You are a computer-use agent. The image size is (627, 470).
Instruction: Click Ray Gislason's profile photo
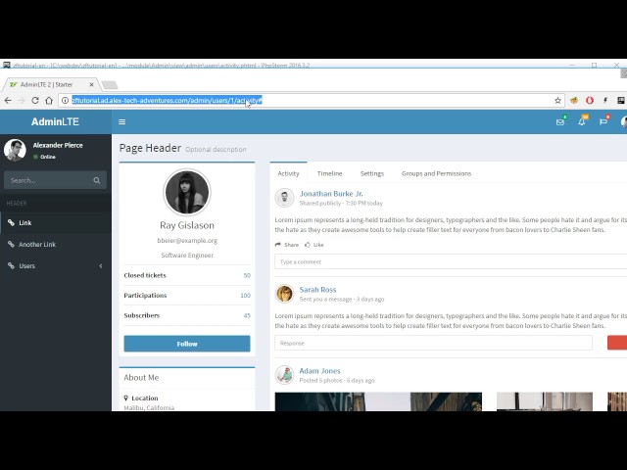pos(187,192)
